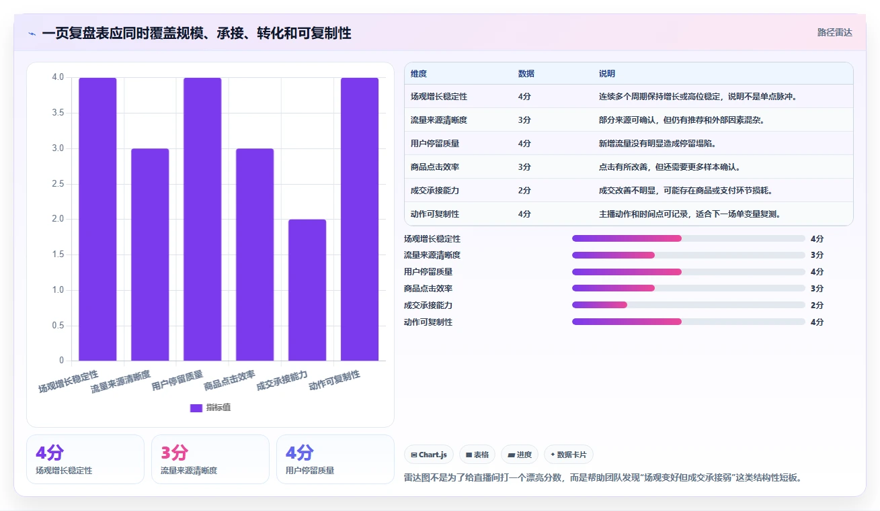Image resolution: width=880 pixels, height=511 pixels.
Task: Click the 成交承接能力 bar in the chart
Action: tap(307, 290)
